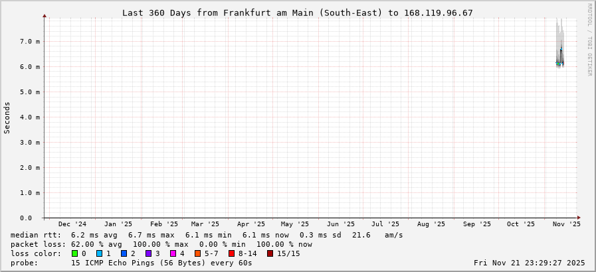
Task: Click the RRDTOOL / TOBI OETIKER watermark
Action: 589,39
